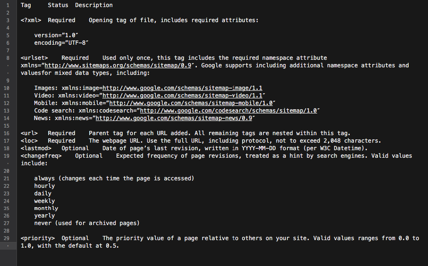The width and height of the screenshot is (428, 266).
Task: Click on the <changefreq> tag text
Action: [41, 156]
